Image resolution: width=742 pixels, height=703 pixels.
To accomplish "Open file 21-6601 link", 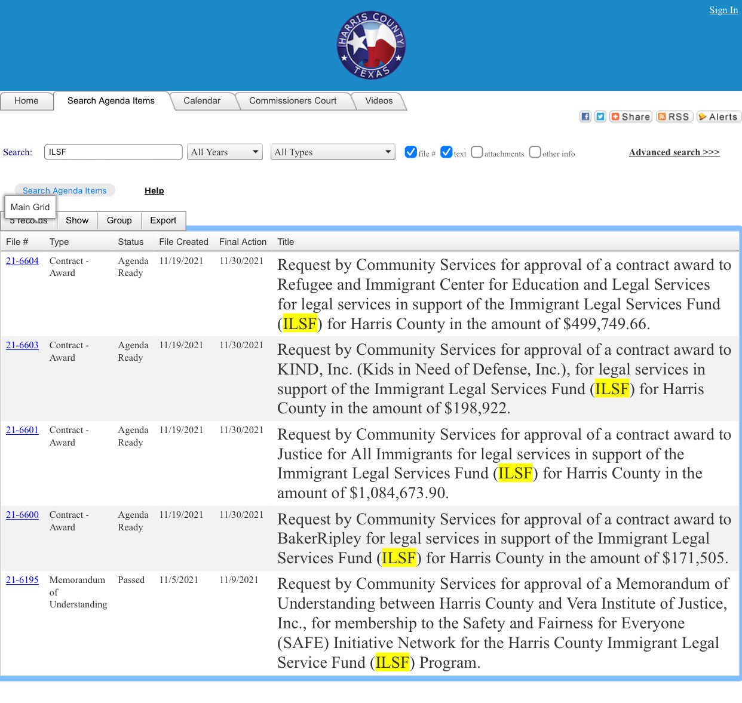I will coord(22,430).
